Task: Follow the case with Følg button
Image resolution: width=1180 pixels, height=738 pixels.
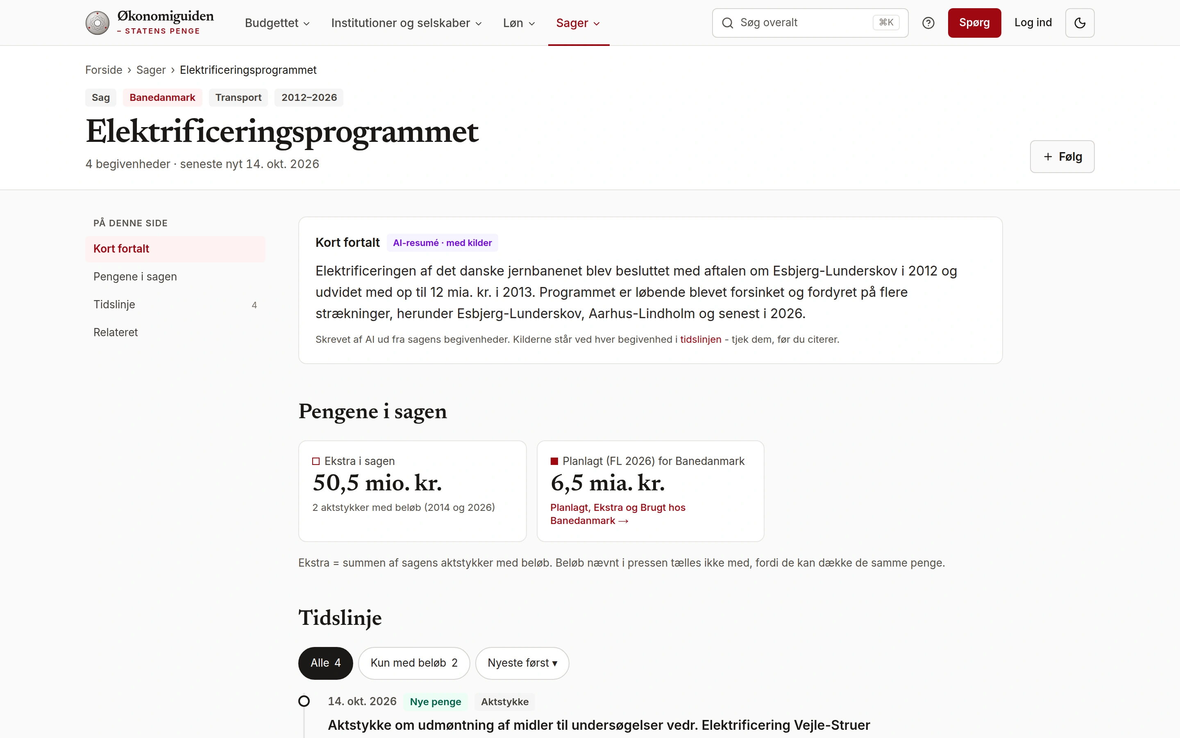Action: point(1062,157)
